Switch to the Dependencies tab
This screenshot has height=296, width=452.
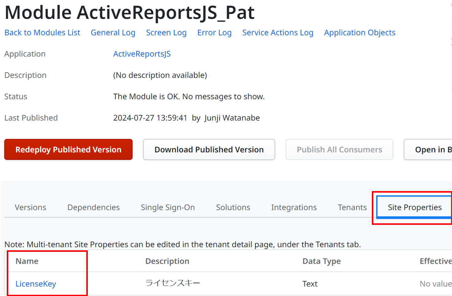[93, 207]
